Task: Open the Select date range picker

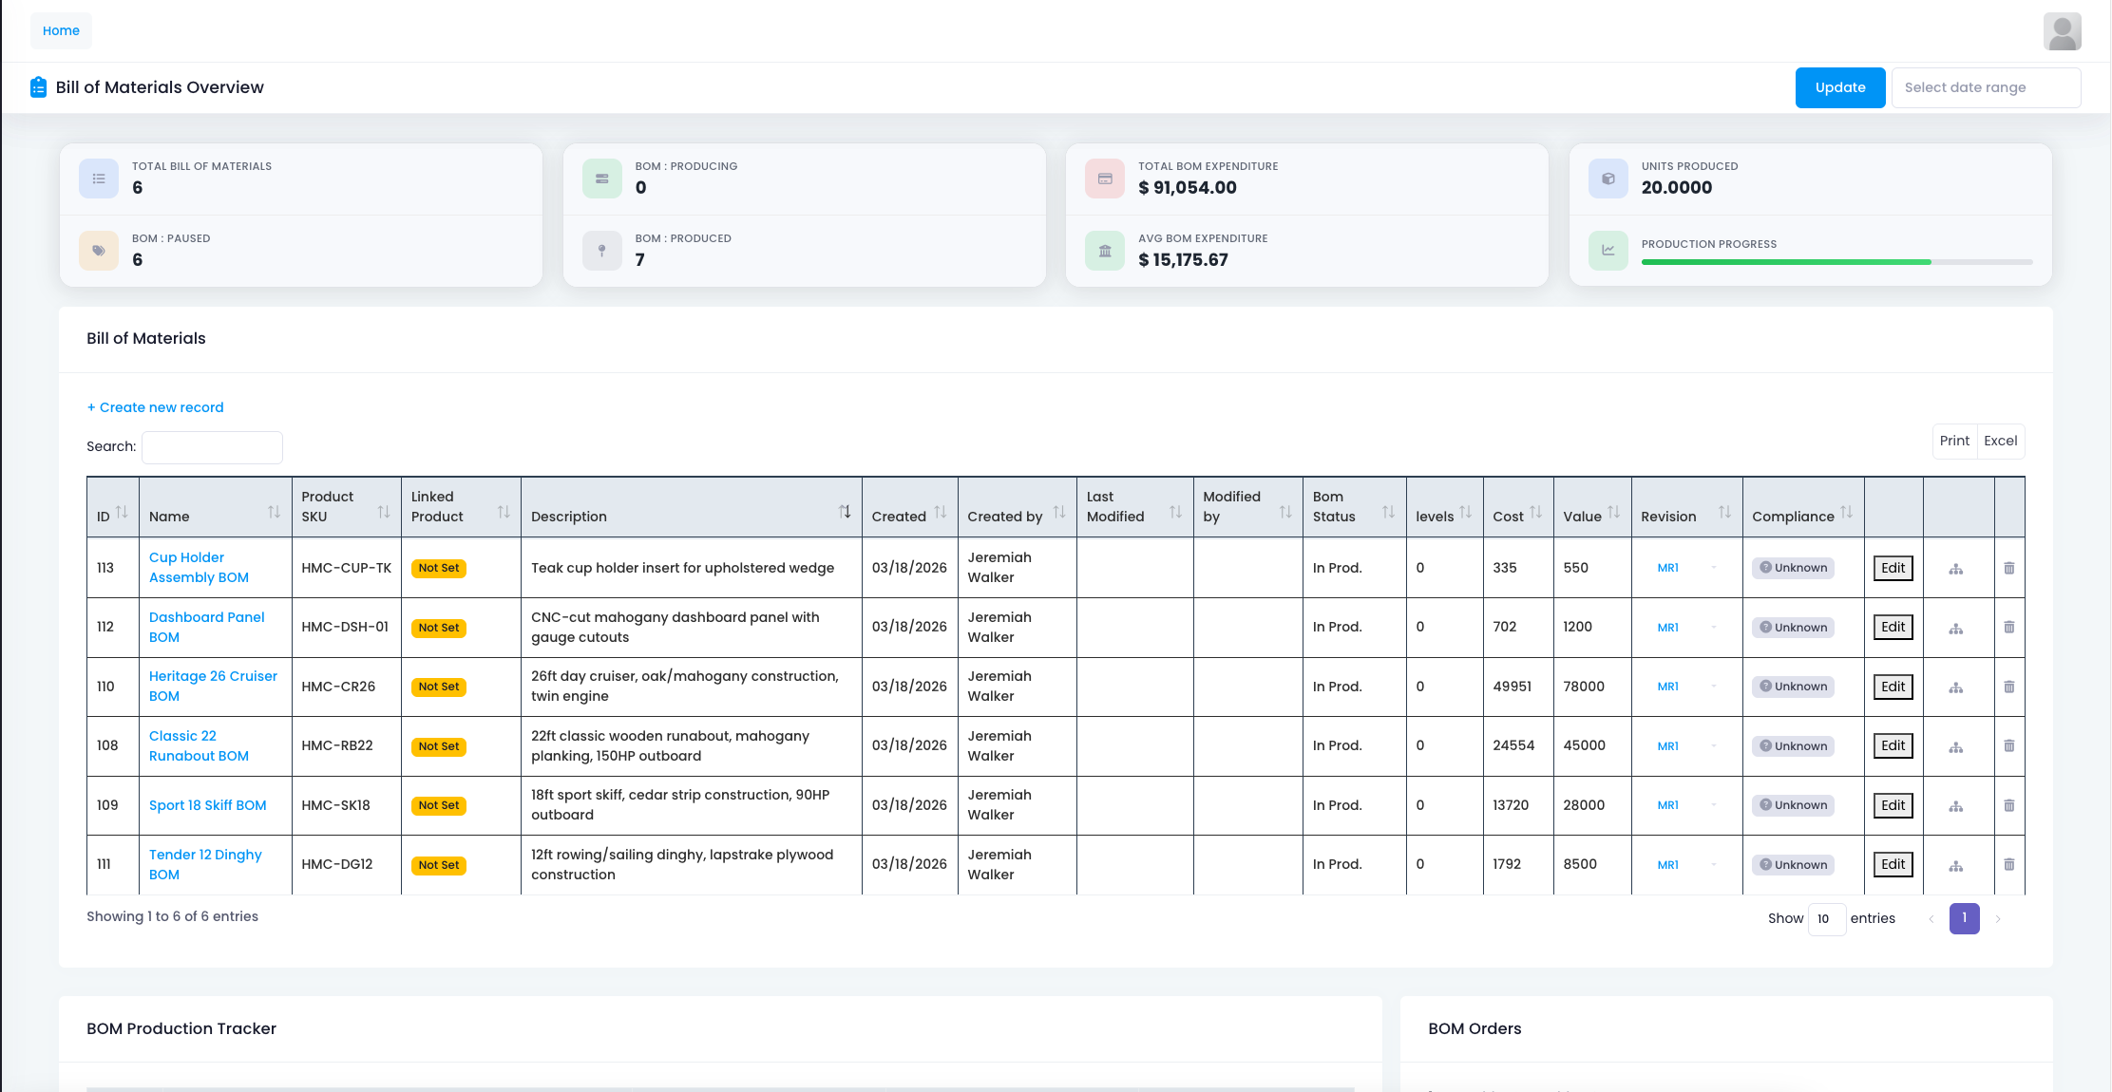Action: [x=1985, y=87]
